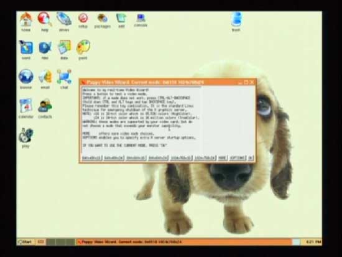Test the 800x600x24 video mode button
The image size is (342, 257).
pyautogui.click(x=158, y=158)
